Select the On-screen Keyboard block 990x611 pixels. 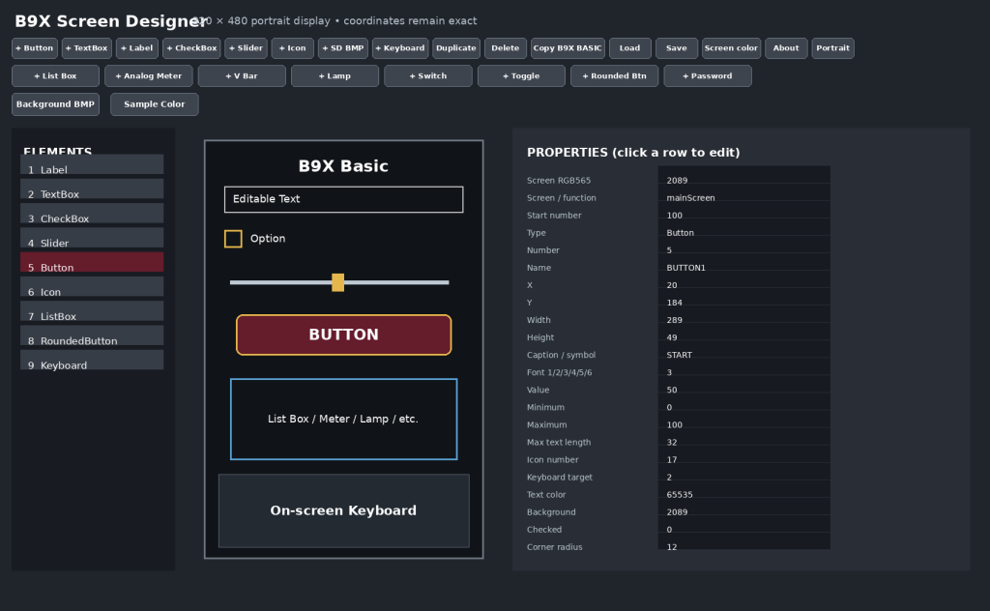tap(344, 510)
